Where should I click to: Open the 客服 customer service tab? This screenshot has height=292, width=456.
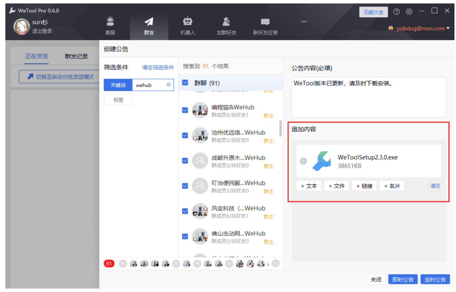click(x=110, y=26)
